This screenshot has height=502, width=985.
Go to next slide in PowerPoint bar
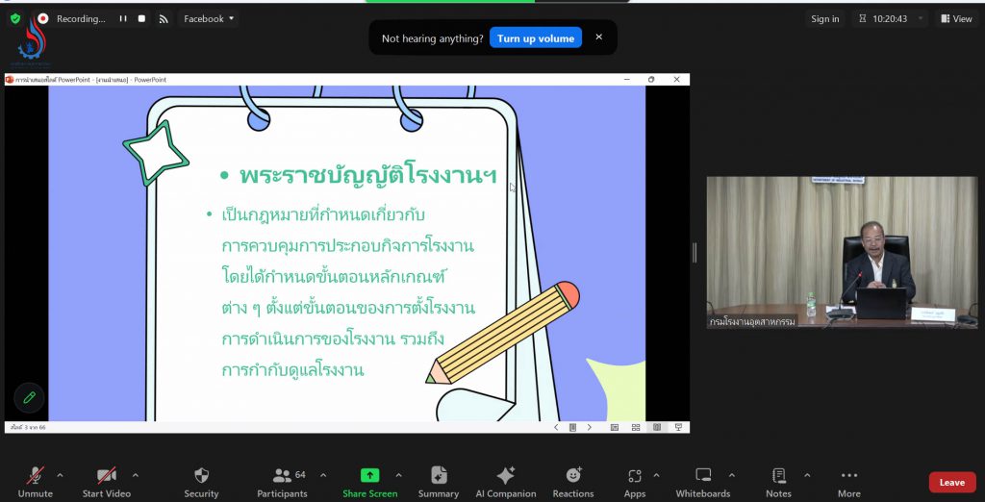[590, 427]
